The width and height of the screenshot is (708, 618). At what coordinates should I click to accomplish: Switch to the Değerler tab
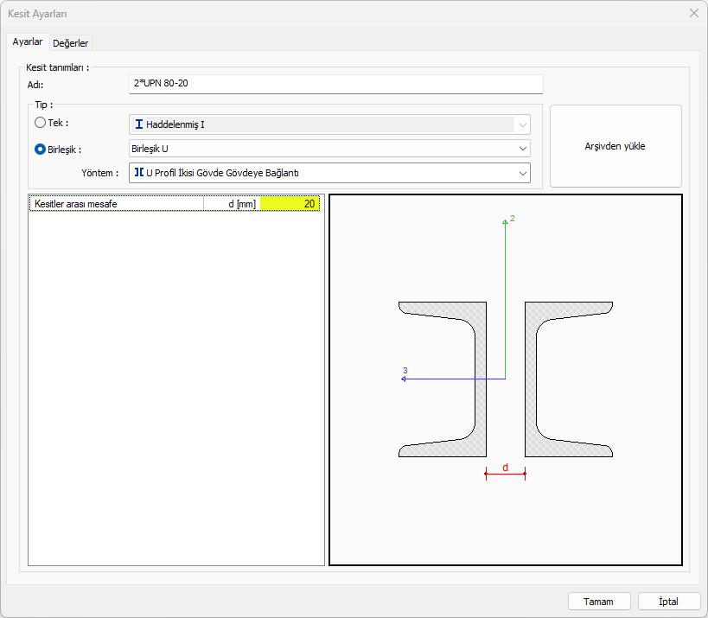[71, 42]
